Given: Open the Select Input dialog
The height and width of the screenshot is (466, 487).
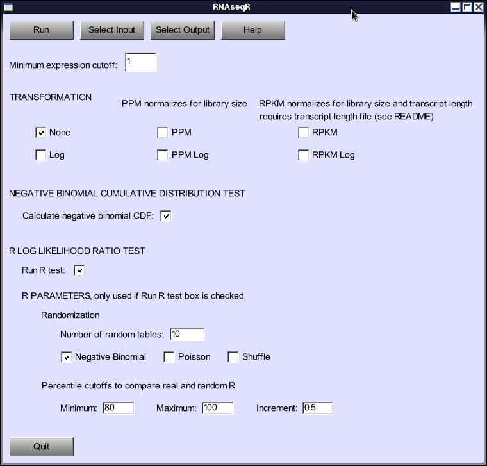Looking at the screenshot, I should pos(112,30).
